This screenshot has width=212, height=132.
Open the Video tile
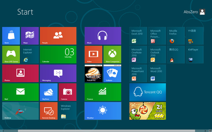(x=94, y=54)
